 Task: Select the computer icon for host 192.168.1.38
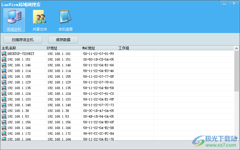(4, 111)
